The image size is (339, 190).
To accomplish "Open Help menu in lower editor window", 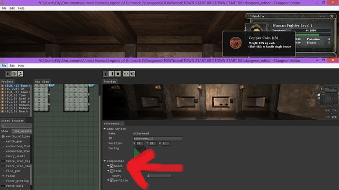I will click(x=21, y=65).
